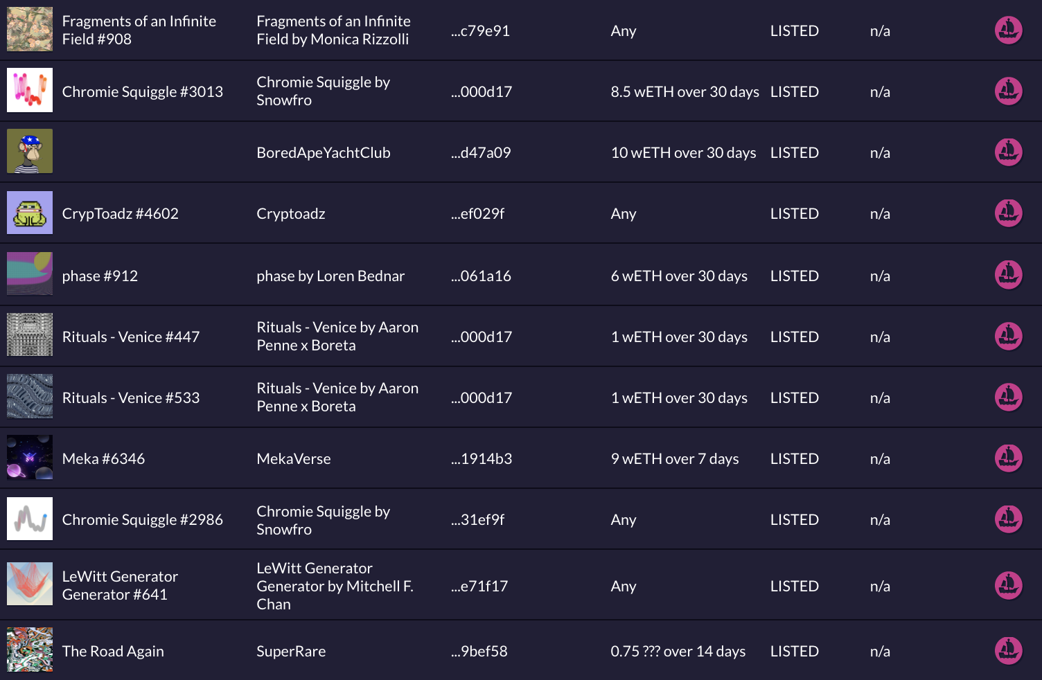The image size is (1042, 680).
Task: Open The Road Again artwork thumbnail
Action: 30,650
